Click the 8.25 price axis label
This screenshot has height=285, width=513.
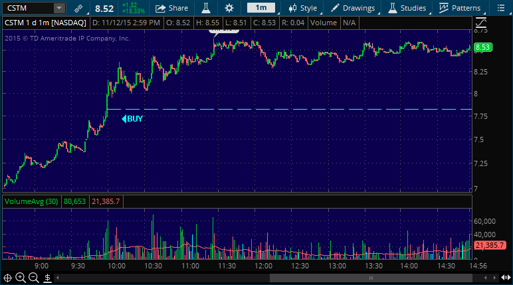click(x=480, y=72)
